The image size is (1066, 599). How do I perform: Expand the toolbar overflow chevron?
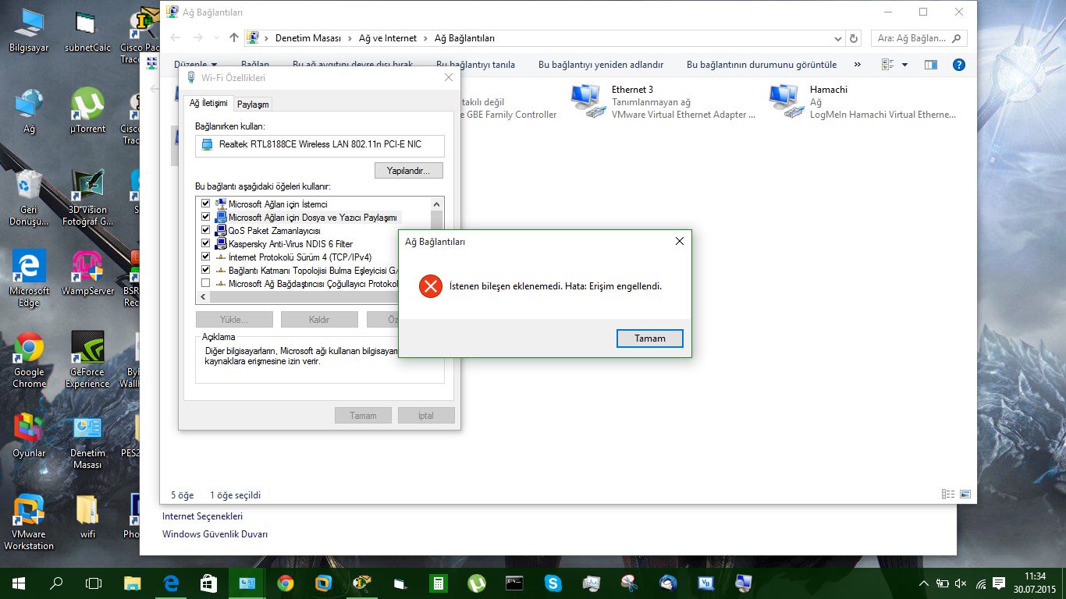point(858,65)
